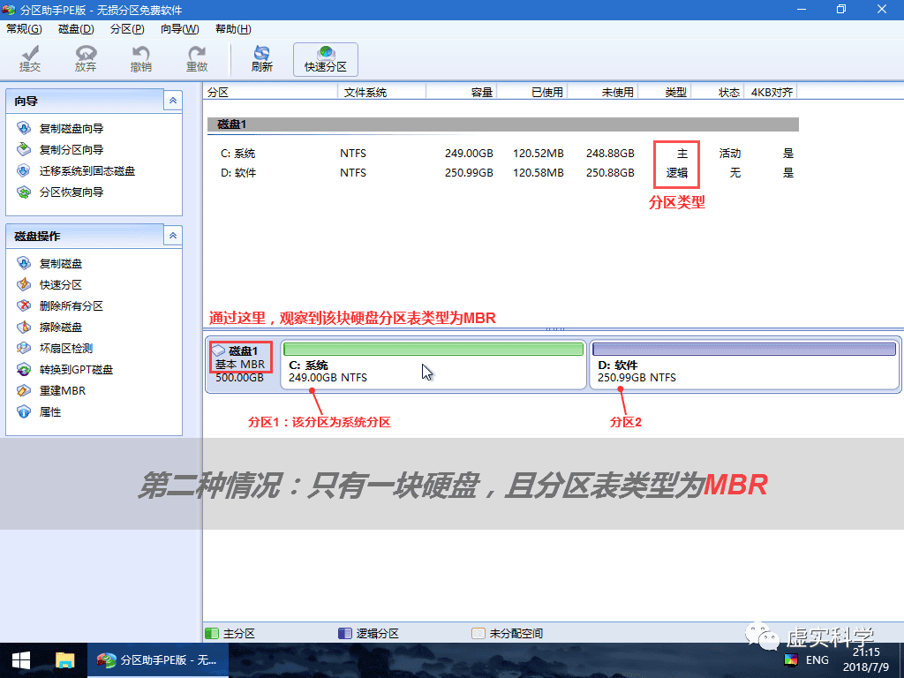Click the 分区助手PE版 taskbar button
Viewport: 904px width, 678px height.
pos(158,660)
